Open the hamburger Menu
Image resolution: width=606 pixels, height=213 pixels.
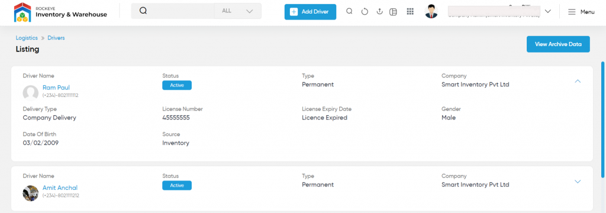coord(581,12)
